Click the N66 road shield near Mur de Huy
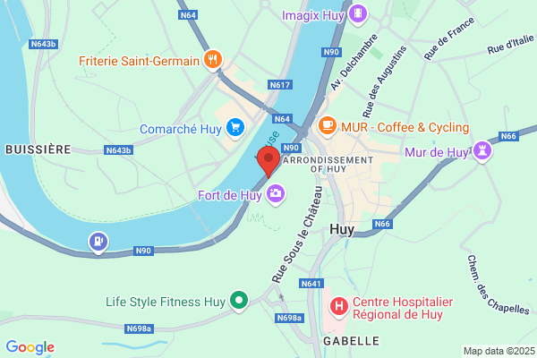Screen dimensions: 537x358 click(x=508, y=136)
